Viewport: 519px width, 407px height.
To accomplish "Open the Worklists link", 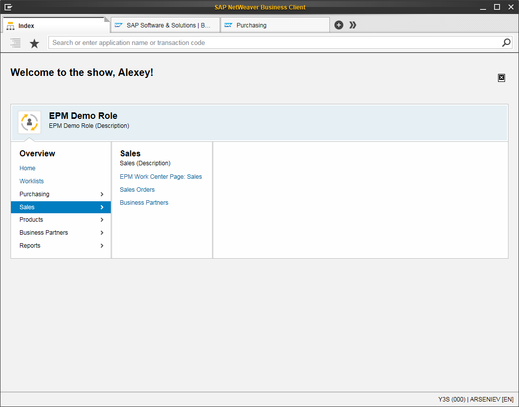I will click(31, 181).
